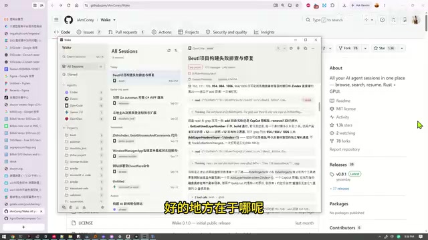This screenshot has height=240, width=428.
Task: Go back in the browser
Action: (x=52, y=5)
